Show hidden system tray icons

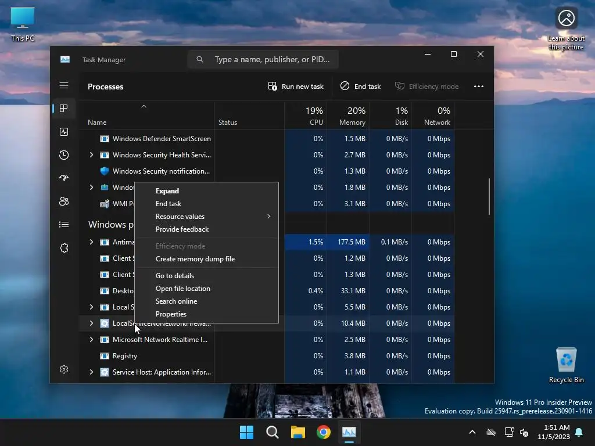click(x=472, y=432)
